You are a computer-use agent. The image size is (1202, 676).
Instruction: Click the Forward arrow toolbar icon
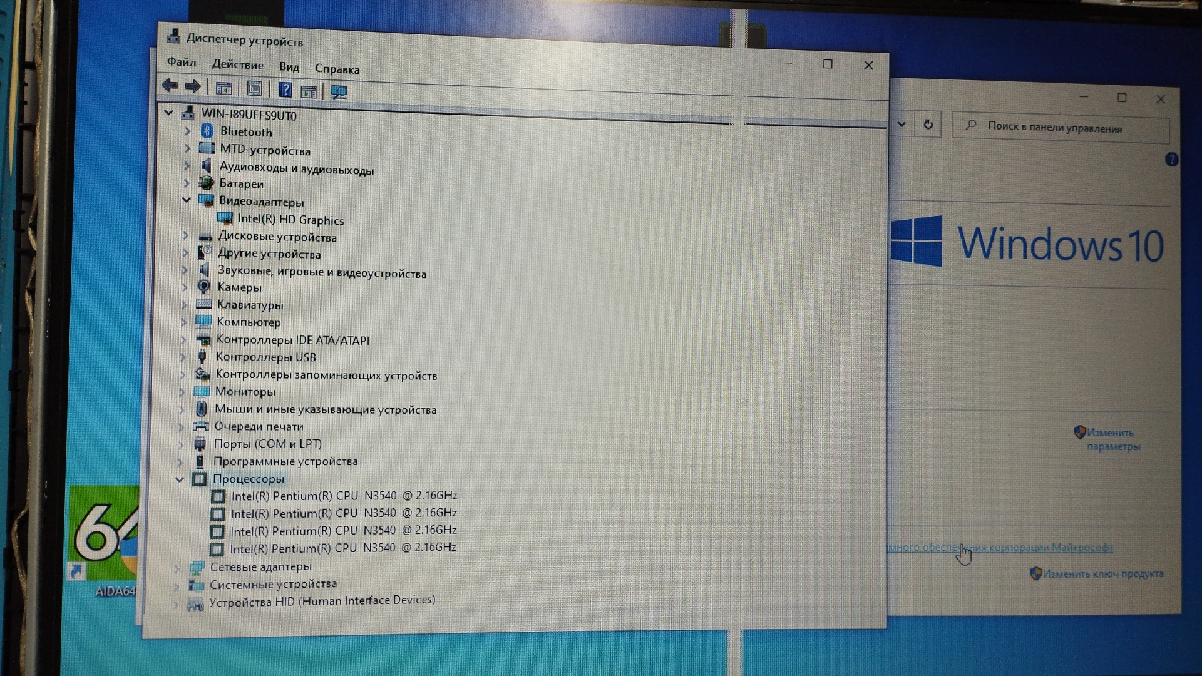point(193,87)
